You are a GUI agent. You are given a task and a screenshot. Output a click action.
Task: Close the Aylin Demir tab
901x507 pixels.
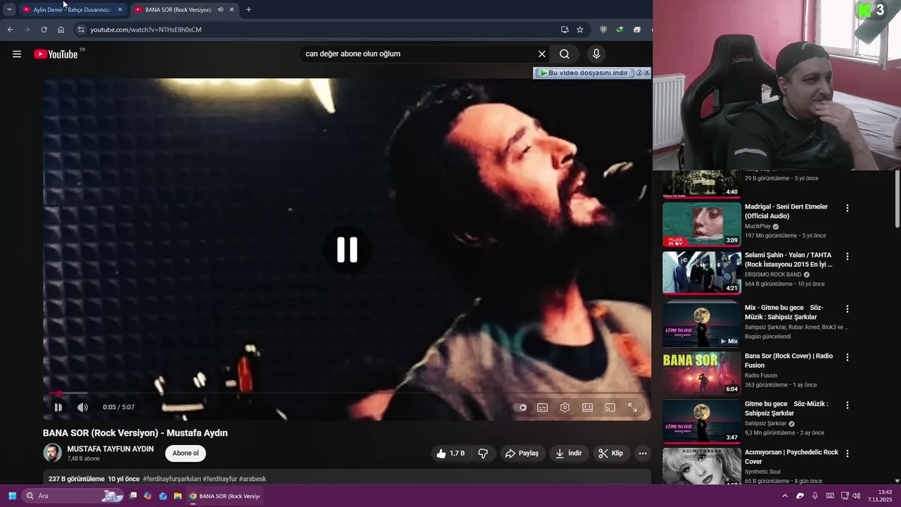coord(120,10)
